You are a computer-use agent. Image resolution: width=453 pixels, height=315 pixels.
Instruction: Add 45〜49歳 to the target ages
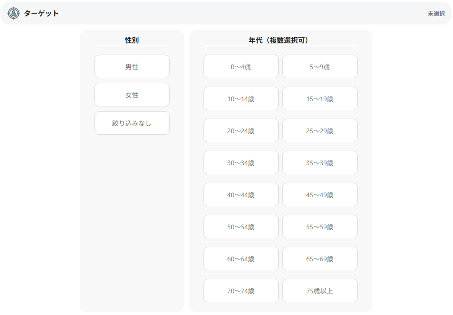[320, 194]
